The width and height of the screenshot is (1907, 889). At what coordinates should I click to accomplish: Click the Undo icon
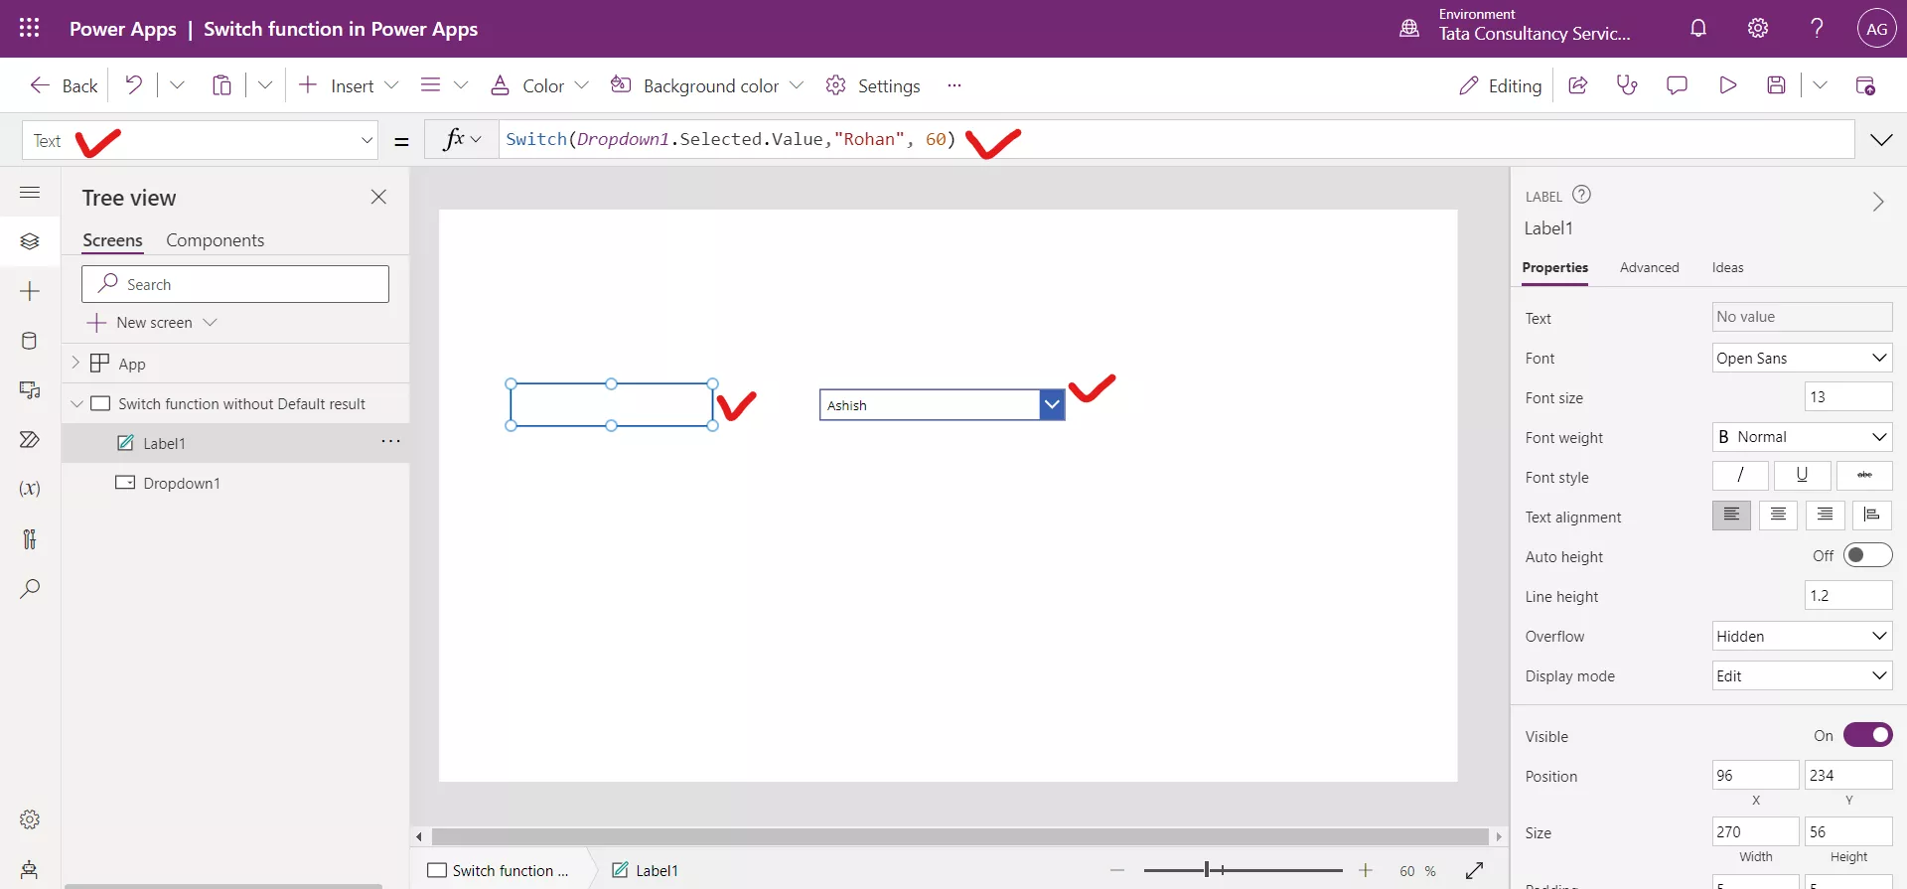pos(134,84)
